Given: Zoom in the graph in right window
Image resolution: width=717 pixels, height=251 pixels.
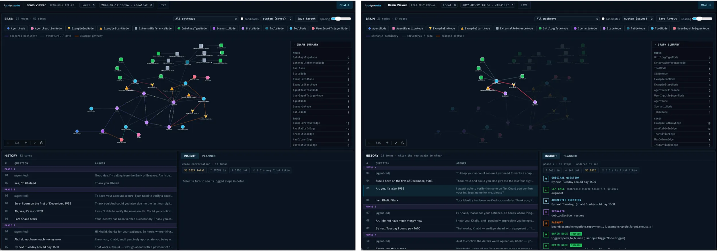Looking at the screenshot, I should (x=387, y=143).
